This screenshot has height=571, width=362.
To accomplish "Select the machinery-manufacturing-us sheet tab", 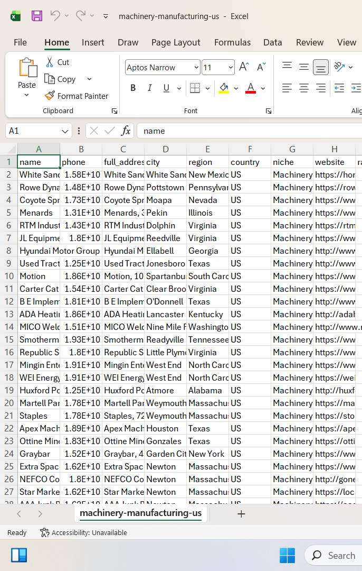I will tap(141, 513).
